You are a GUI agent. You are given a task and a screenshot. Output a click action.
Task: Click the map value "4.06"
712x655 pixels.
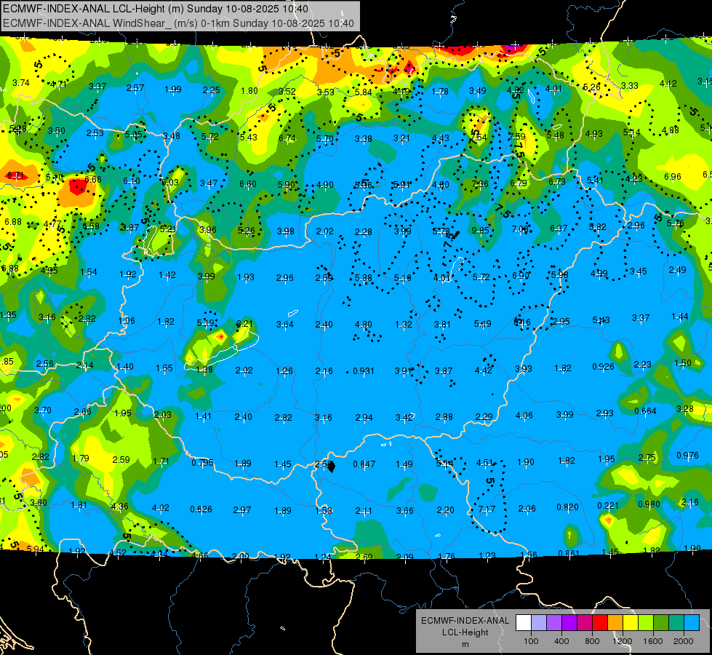[x=524, y=415]
